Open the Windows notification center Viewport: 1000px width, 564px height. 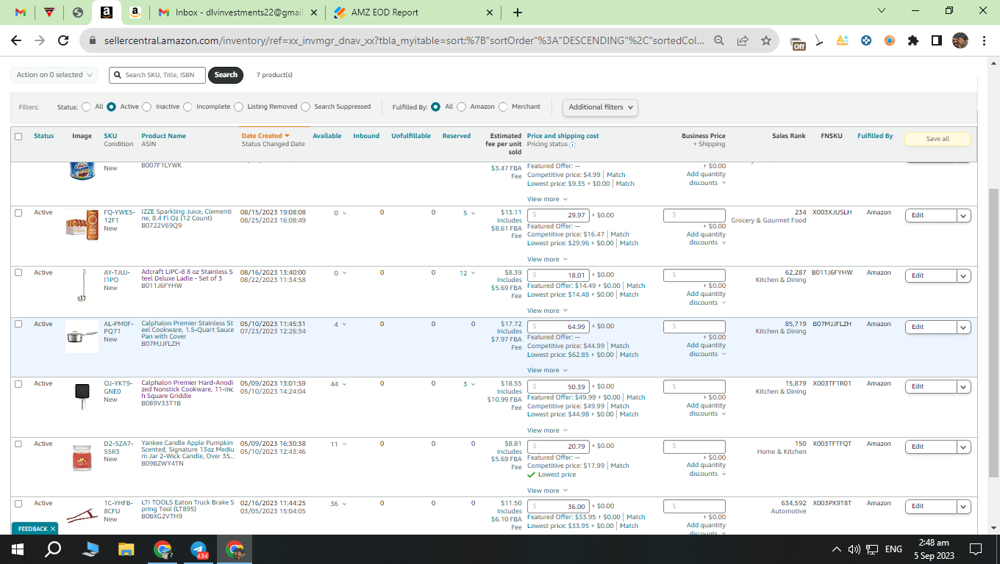(x=976, y=549)
